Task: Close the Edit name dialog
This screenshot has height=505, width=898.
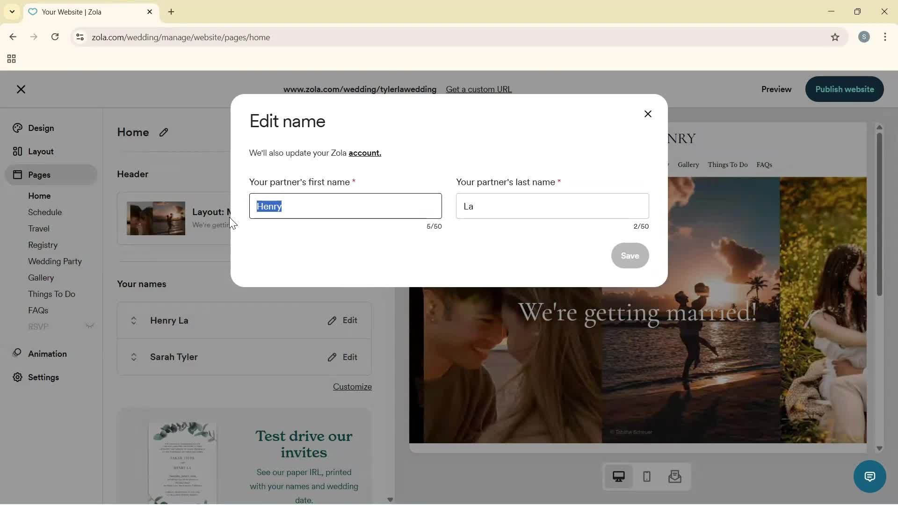Action: 648,114
